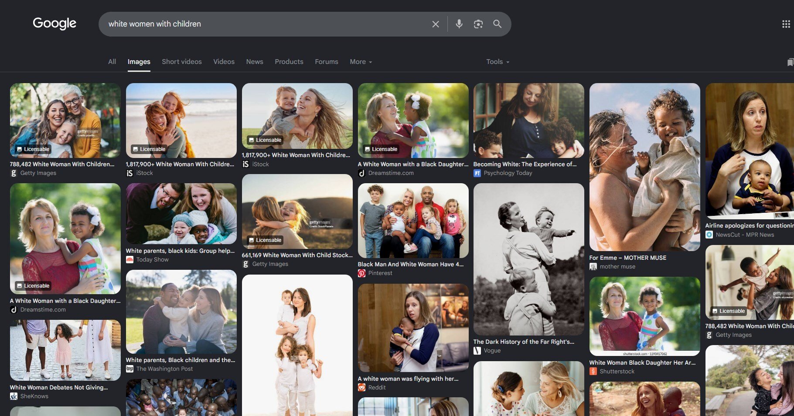
Task: Click the NewsCut - MPR News favicon
Action: [x=709, y=235]
